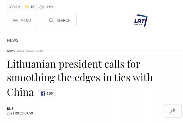Screen dimensions: 183x123
Task: Click the BNS author name
Action: click(x=10, y=108)
